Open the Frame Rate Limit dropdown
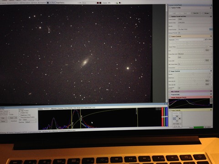The image size is (219, 164). click(195, 54)
